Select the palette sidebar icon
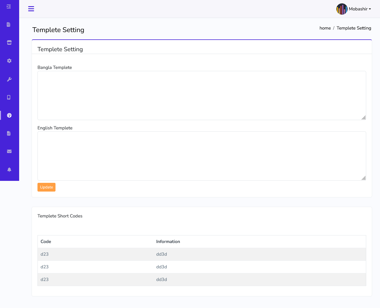The image size is (380, 308). 9,115
